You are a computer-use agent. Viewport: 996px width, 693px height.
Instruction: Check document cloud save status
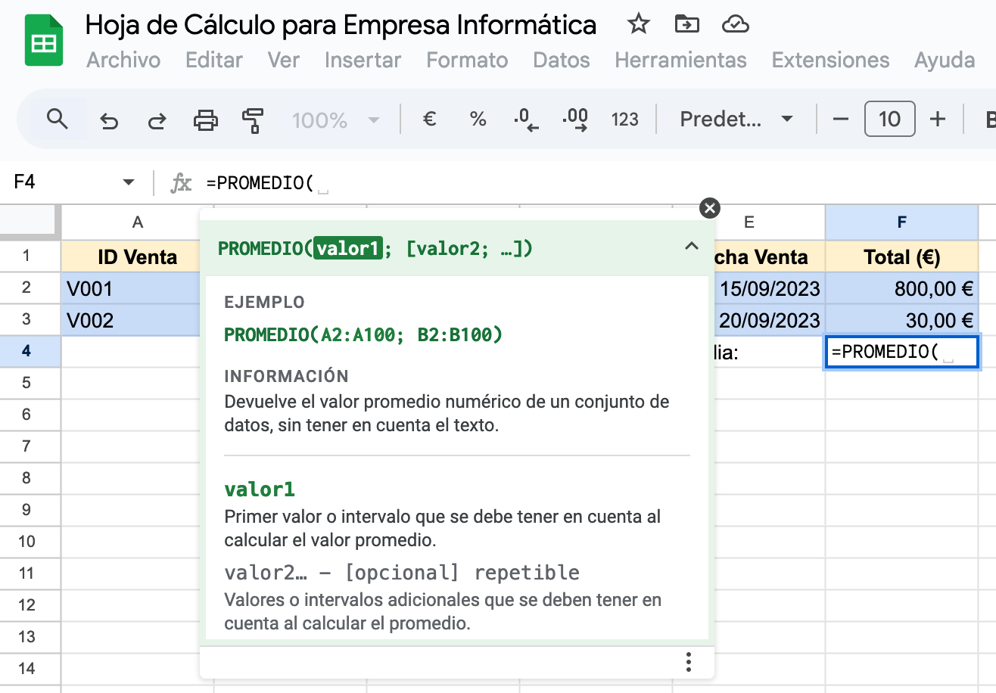tap(735, 24)
